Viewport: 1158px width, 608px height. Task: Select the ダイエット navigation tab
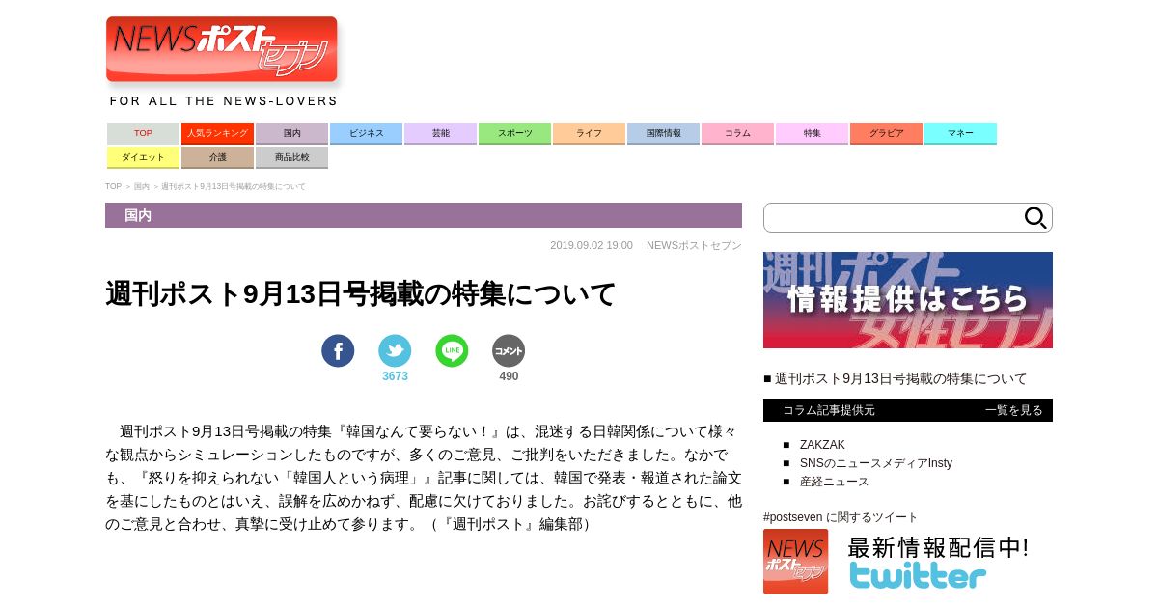[x=143, y=157]
